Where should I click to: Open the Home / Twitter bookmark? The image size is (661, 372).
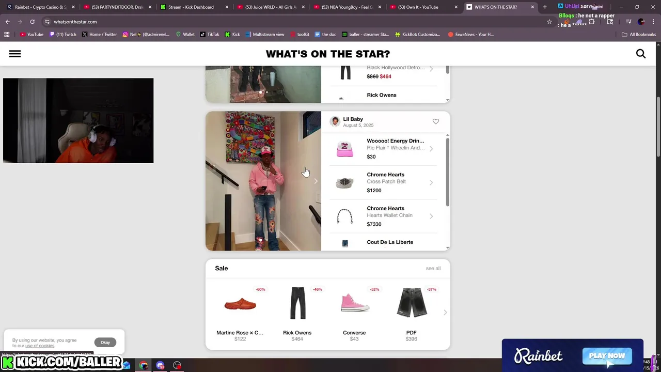[99, 35]
